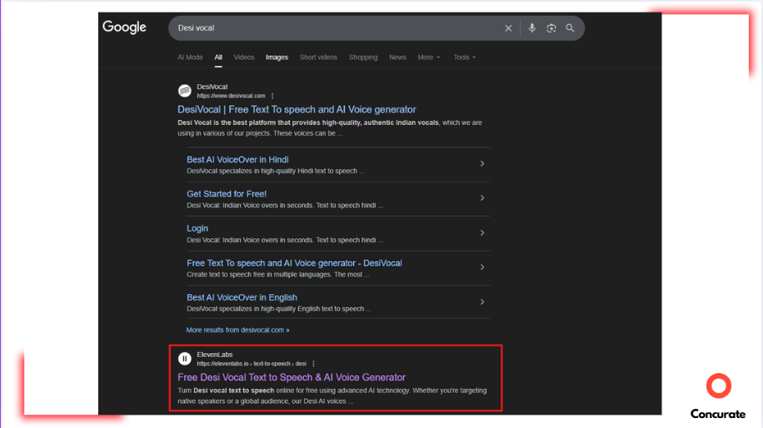The height and width of the screenshot is (428, 763).
Task: Click the https://www.desivocal.com URL text
Action: click(x=231, y=96)
